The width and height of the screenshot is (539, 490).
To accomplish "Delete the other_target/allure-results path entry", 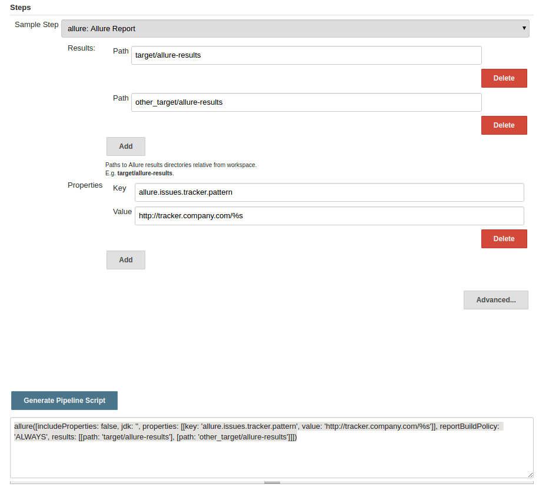I will point(504,125).
